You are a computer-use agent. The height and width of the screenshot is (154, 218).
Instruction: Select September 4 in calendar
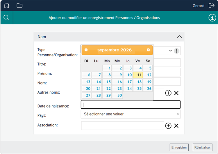point(138,68)
